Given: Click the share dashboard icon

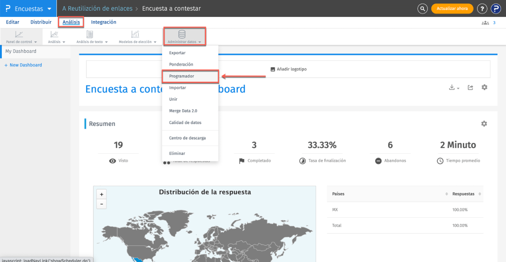Looking at the screenshot, I should point(470,88).
